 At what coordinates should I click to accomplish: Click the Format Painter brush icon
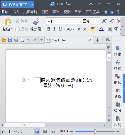(36, 22)
